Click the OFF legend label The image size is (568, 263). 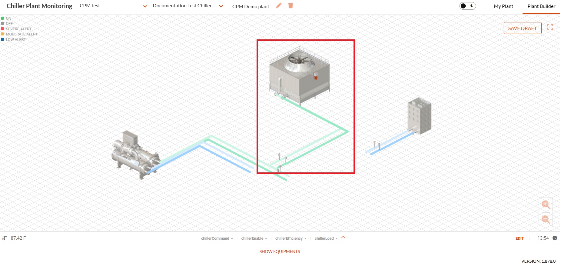[x=9, y=24]
